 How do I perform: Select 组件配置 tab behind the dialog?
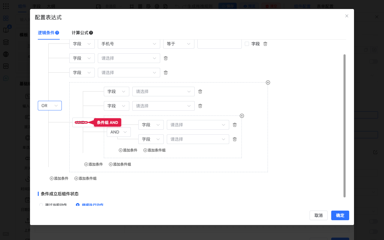(x=302, y=6)
